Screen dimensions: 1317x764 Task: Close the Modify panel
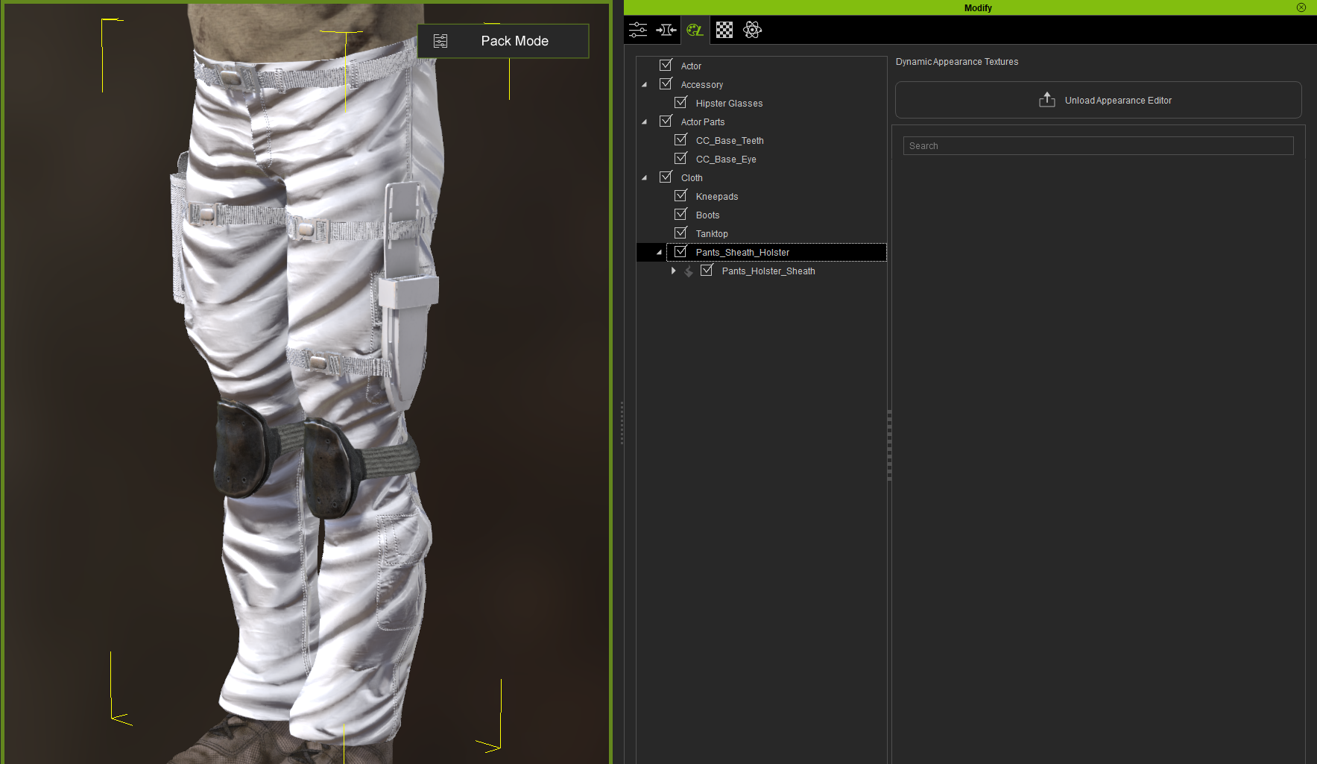point(1301,7)
